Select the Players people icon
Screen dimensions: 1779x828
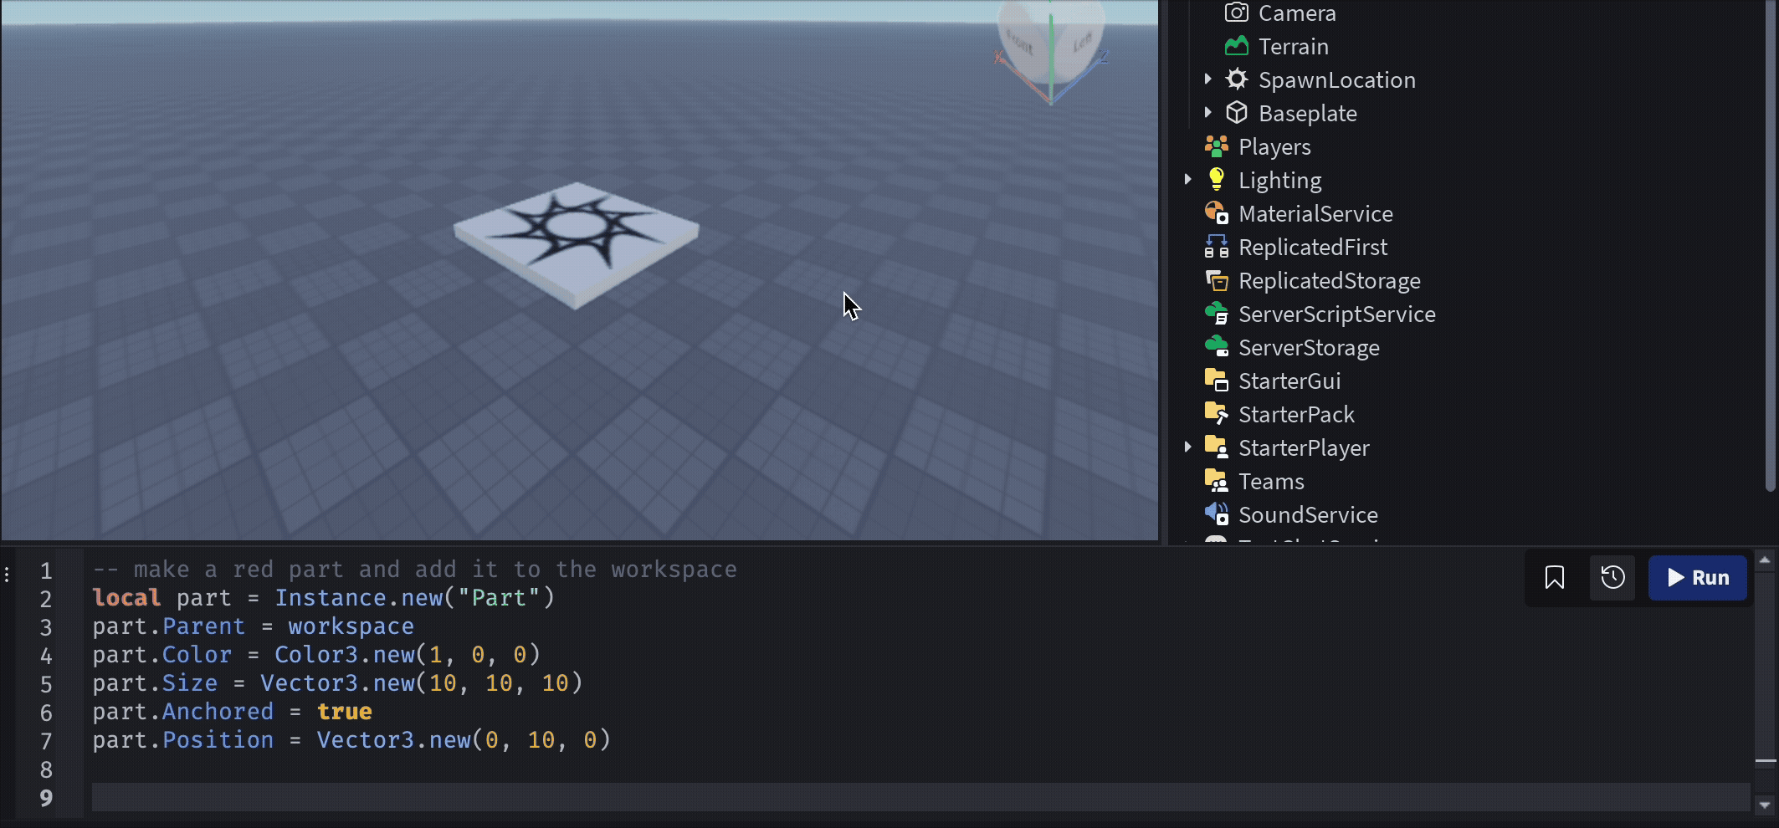(x=1216, y=146)
